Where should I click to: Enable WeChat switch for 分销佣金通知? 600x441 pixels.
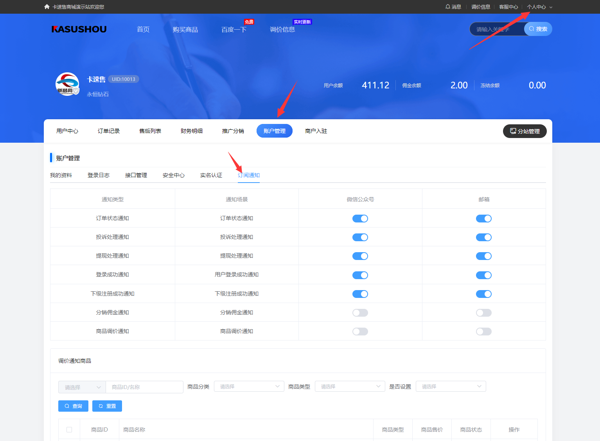pyautogui.click(x=360, y=313)
